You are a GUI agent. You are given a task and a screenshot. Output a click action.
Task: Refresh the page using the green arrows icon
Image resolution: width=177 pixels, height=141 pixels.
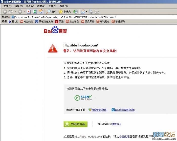(35, 12)
